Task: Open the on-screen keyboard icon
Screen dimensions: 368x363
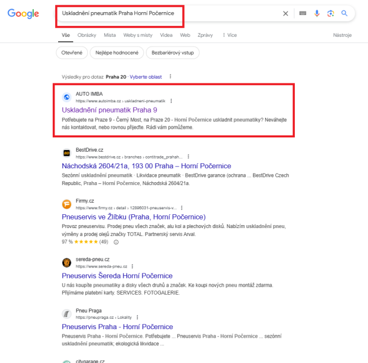Action: tap(303, 13)
